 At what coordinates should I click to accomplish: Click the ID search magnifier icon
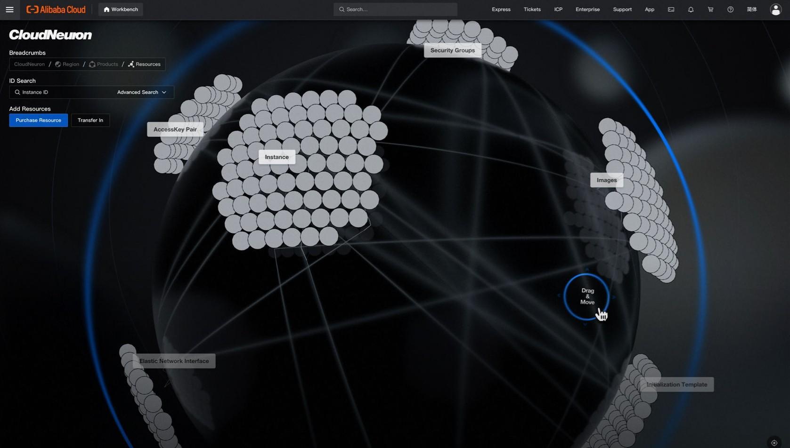17,92
